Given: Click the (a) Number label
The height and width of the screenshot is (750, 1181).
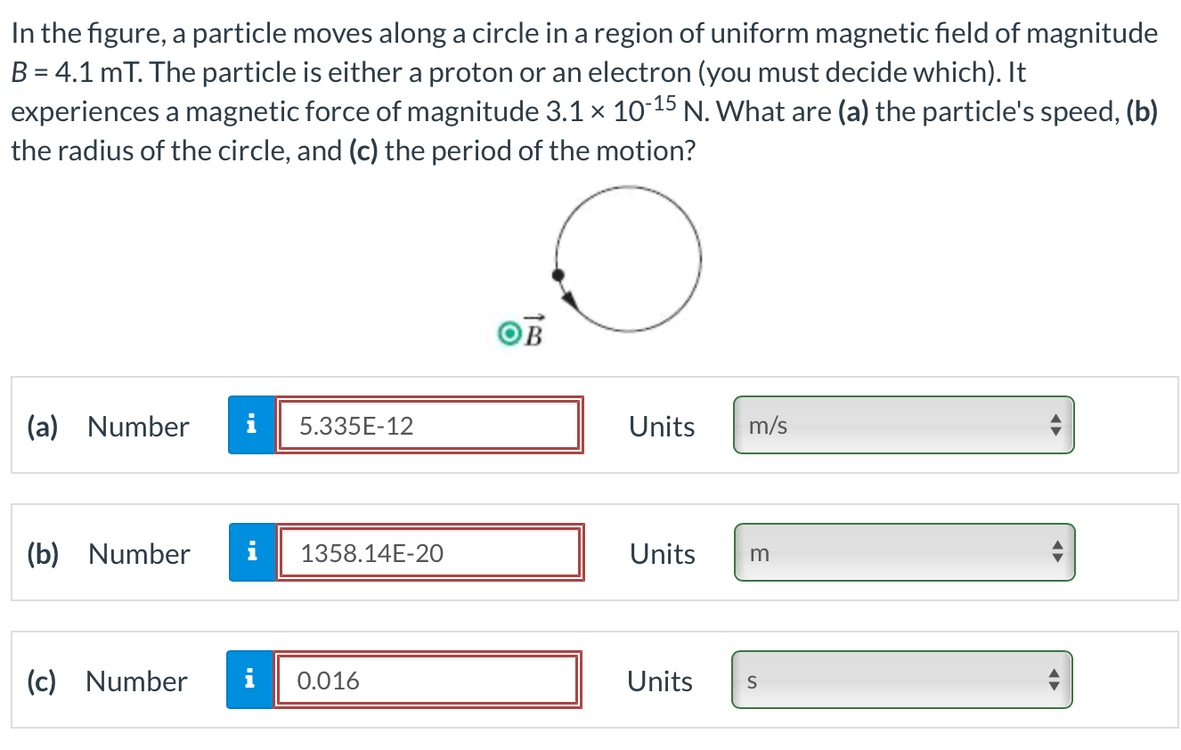Looking at the screenshot, I should click(x=107, y=427).
